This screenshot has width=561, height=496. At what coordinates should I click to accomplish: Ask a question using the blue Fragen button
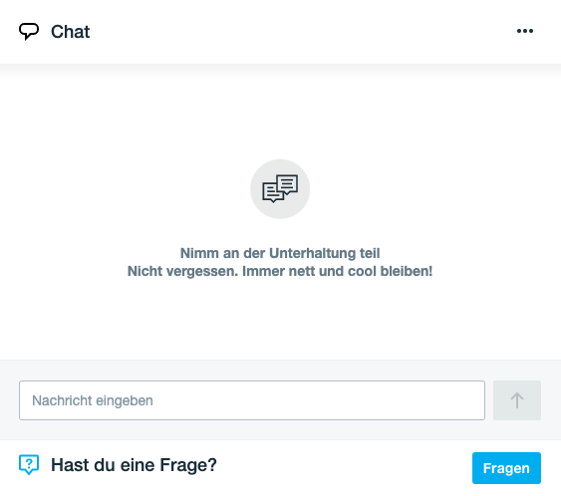[506, 468]
